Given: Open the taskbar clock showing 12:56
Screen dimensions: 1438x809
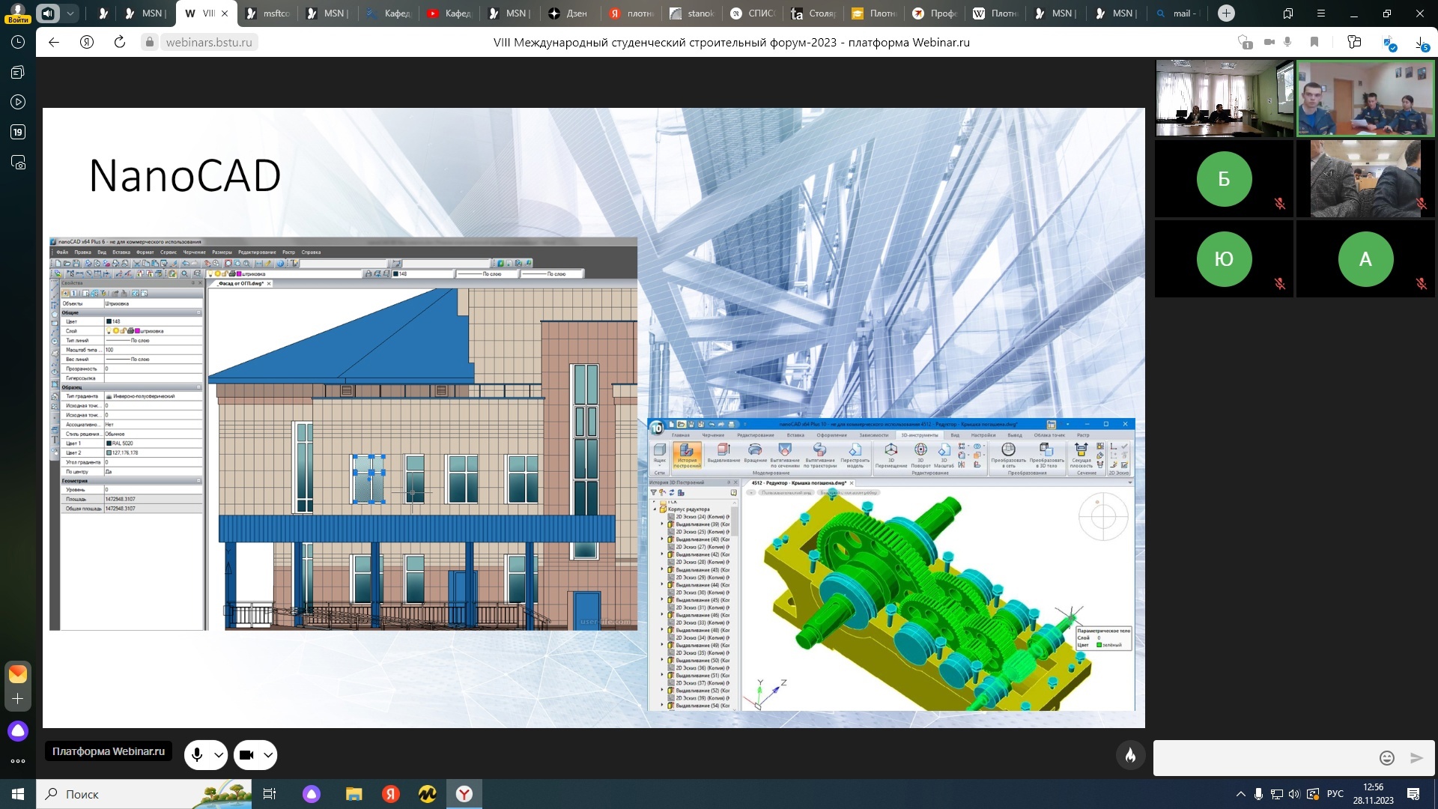Looking at the screenshot, I should pos(1373,794).
